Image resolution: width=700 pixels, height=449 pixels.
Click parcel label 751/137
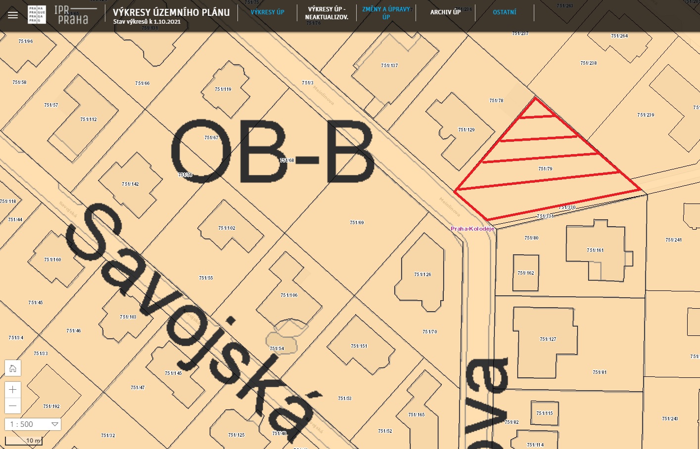tap(389, 66)
